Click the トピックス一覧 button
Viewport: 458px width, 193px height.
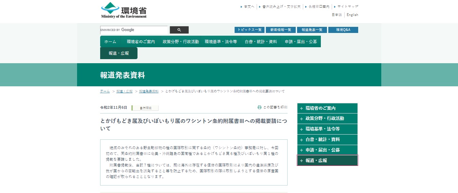tap(250, 30)
